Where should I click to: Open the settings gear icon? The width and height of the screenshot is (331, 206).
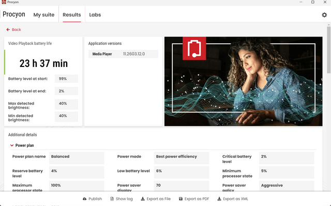tap(324, 15)
